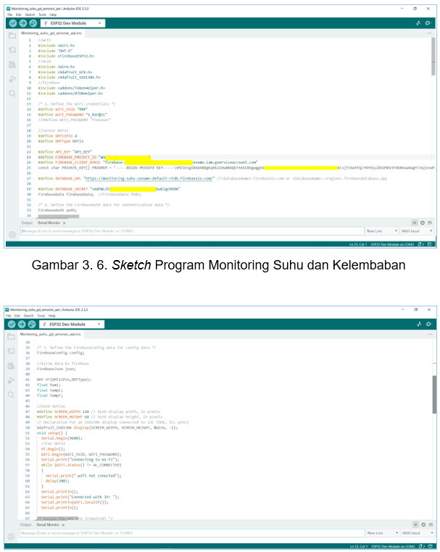Open notifications icon in the top window status bar
Screen dimensions: 440x552
(x=420, y=244)
